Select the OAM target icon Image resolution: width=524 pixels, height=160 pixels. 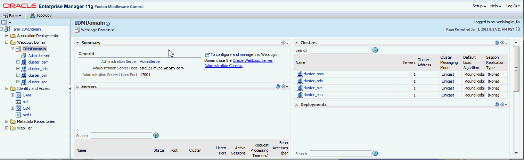[18, 95]
